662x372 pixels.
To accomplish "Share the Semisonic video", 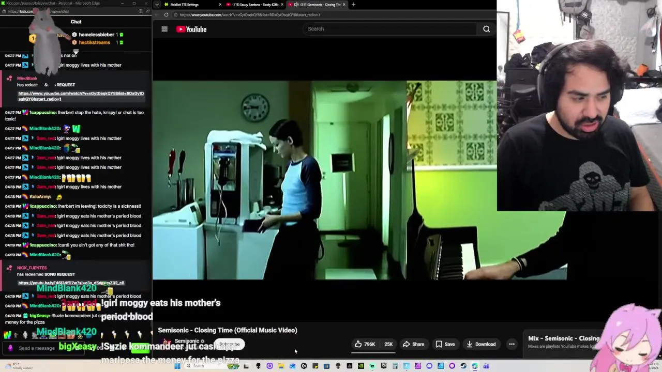I will click(x=413, y=344).
